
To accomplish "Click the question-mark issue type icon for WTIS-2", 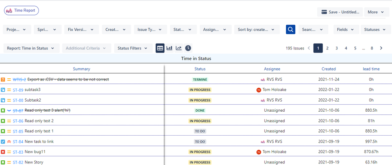I will (x=3, y=80).
